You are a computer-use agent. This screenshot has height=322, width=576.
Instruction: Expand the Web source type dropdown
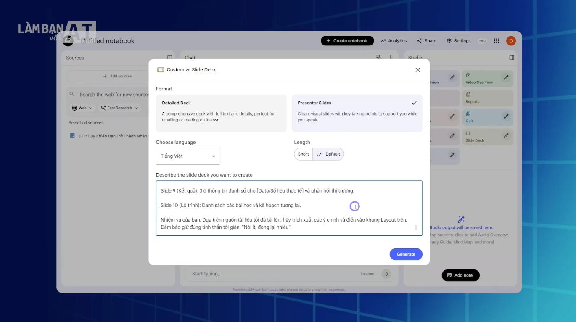tap(82, 108)
